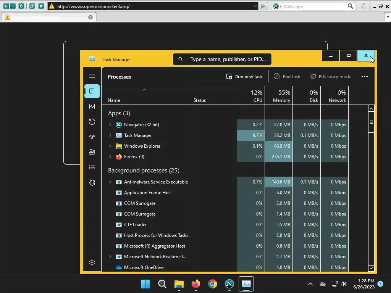Close the Netscape problem loading tab
The image size is (391, 293).
pos(90,17)
